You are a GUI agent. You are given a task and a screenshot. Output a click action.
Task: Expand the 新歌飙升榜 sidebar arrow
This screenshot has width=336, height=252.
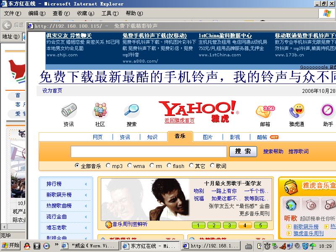[x=86, y=195]
